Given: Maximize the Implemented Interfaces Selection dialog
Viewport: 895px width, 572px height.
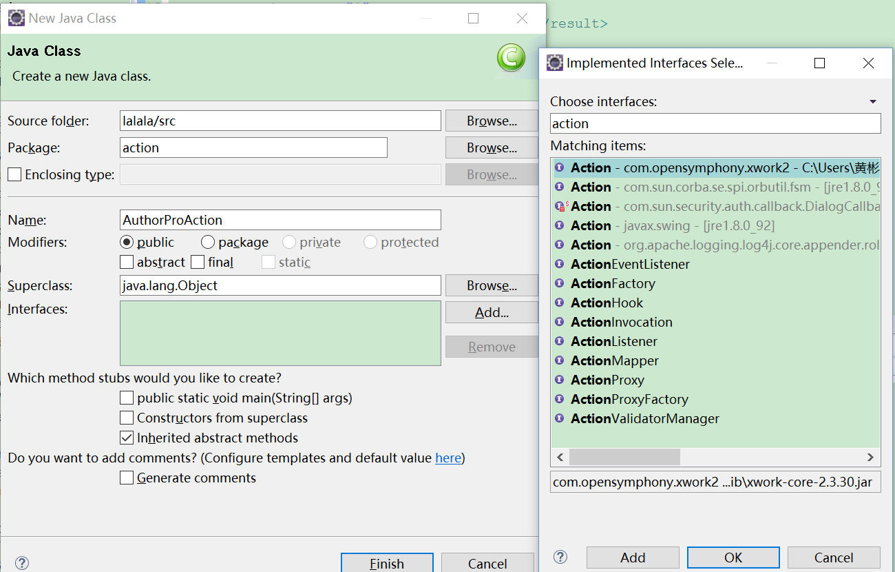Looking at the screenshot, I should (x=819, y=63).
